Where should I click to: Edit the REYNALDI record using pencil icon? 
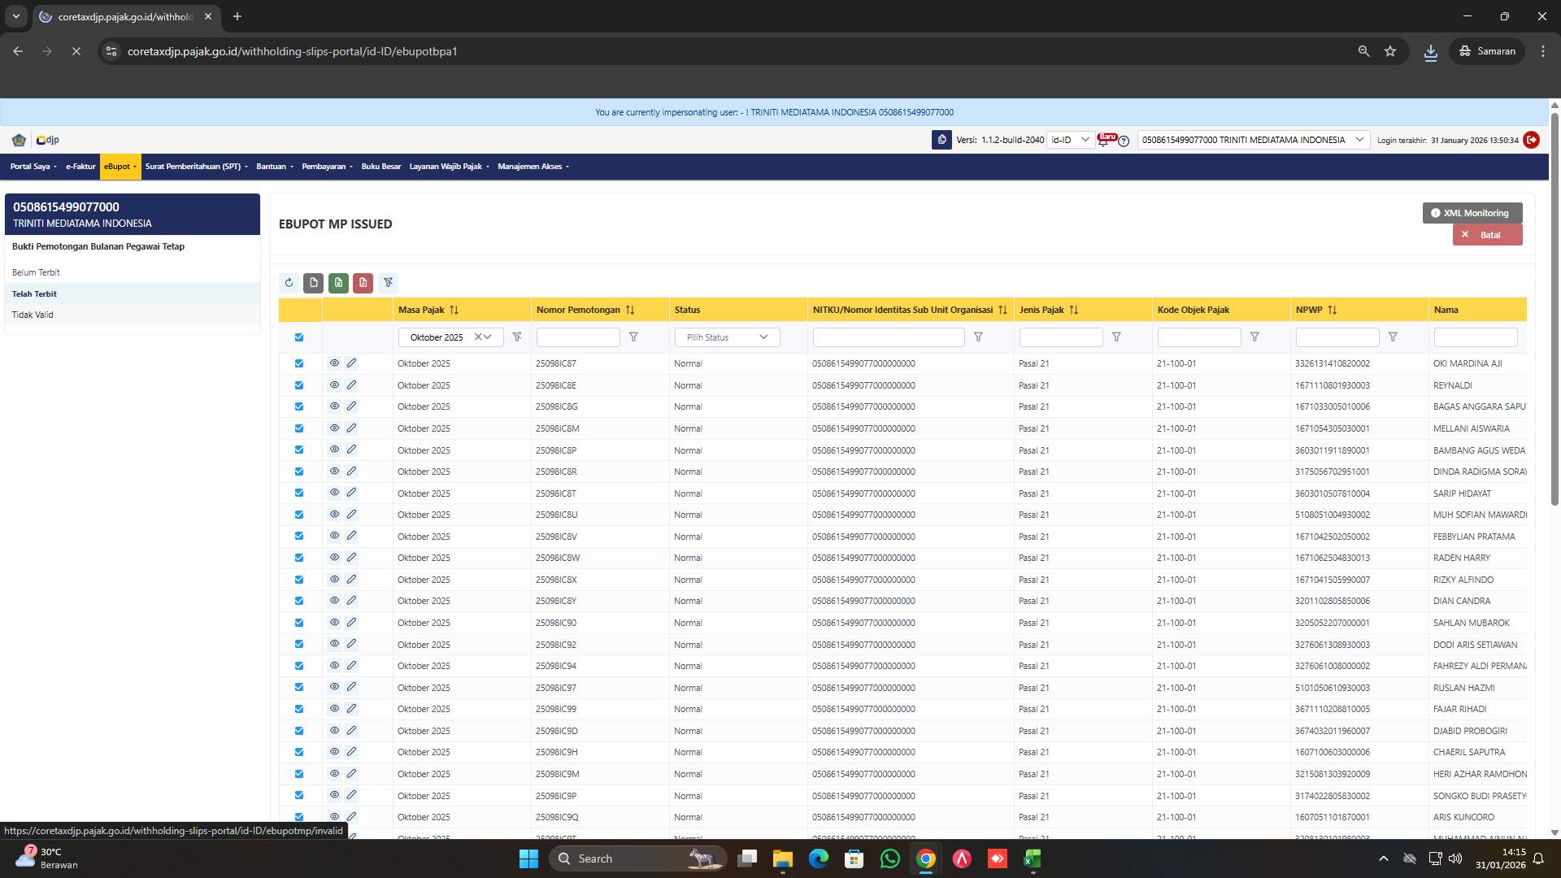[351, 385]
